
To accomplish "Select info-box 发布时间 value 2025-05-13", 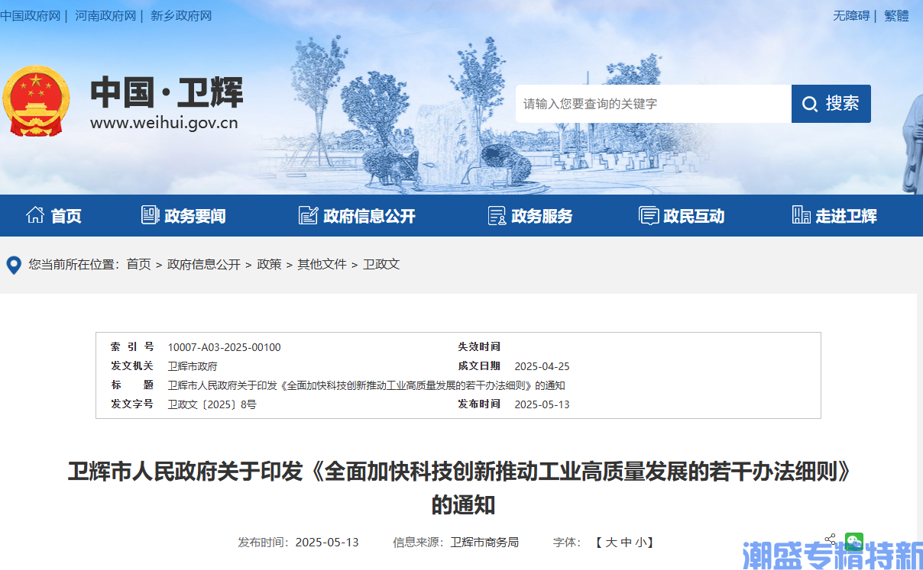I will pos(542,404).
